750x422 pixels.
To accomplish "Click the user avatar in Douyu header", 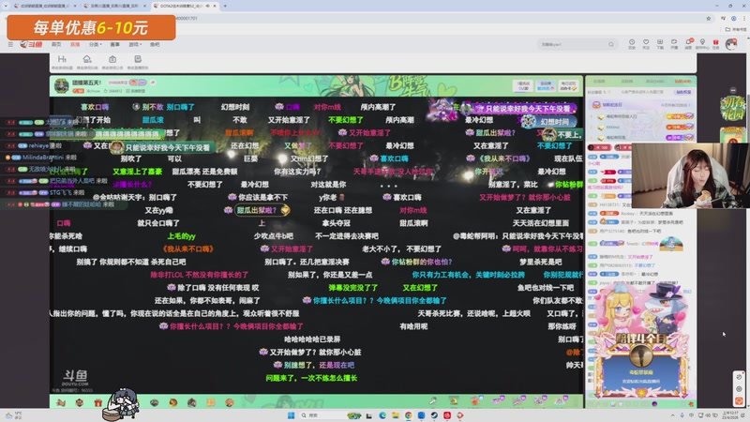I will coord(731,44).
